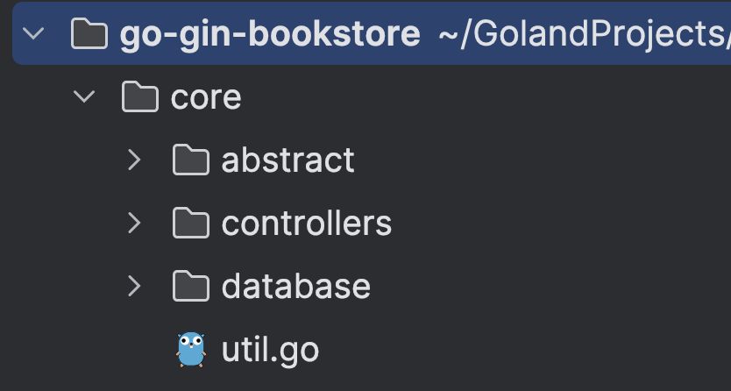Click the database folder icon
The height and width of the screenshot is (391, 731).
pyautogui.click(x=190, y=287)
